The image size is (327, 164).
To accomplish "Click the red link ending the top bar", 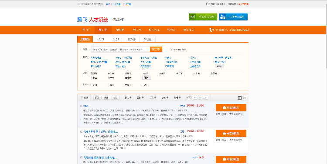I will pos(243,4).
